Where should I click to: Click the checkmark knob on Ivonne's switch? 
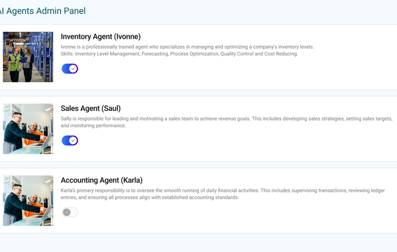(73, 69)
